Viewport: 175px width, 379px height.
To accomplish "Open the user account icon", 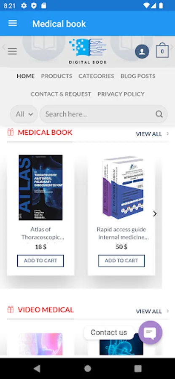I will 142,51.
